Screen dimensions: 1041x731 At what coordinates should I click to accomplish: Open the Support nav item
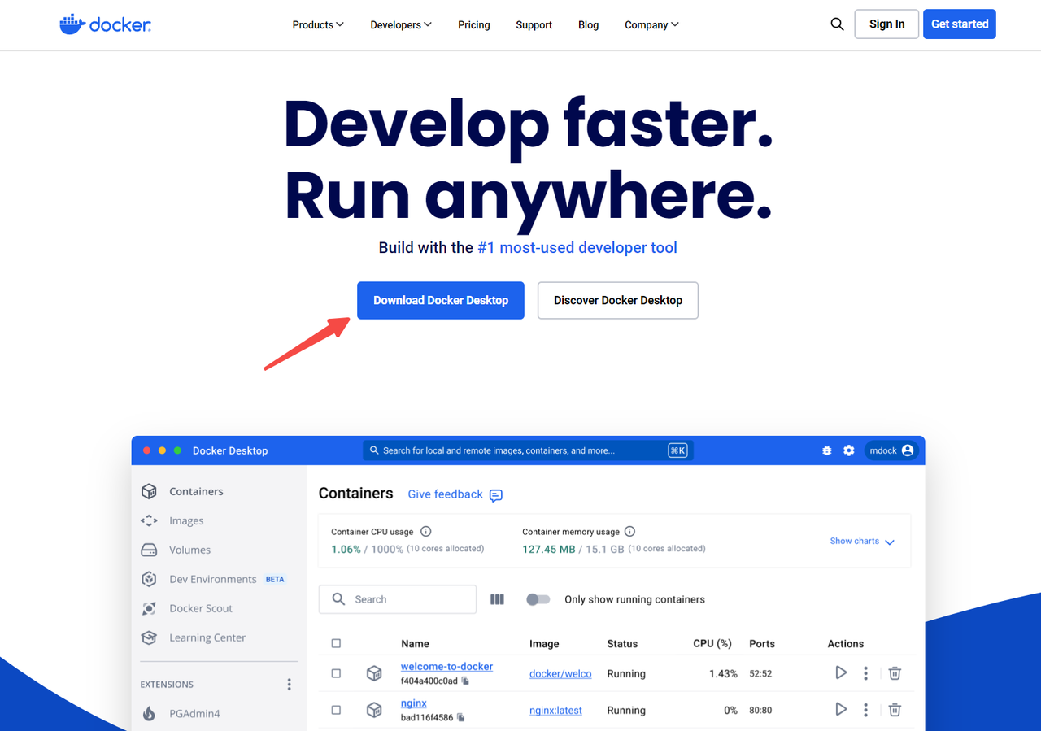(x=534, y=25)
